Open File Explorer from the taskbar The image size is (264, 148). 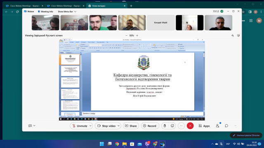click(125, 144)
